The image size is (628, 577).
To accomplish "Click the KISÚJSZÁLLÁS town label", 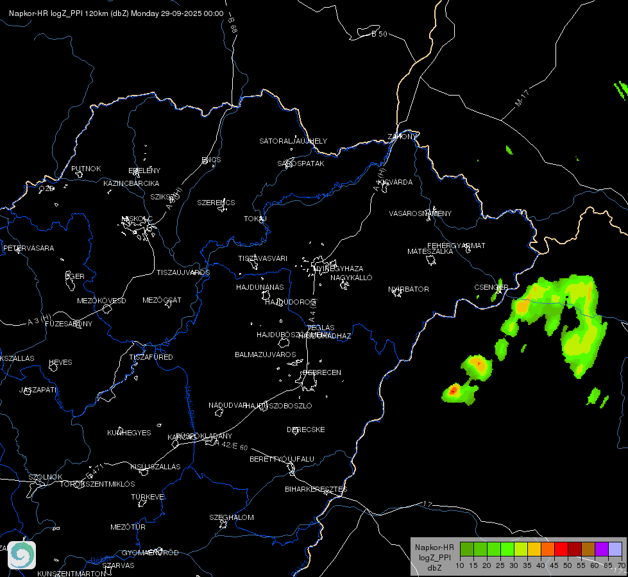I will [x=155, y=467].
